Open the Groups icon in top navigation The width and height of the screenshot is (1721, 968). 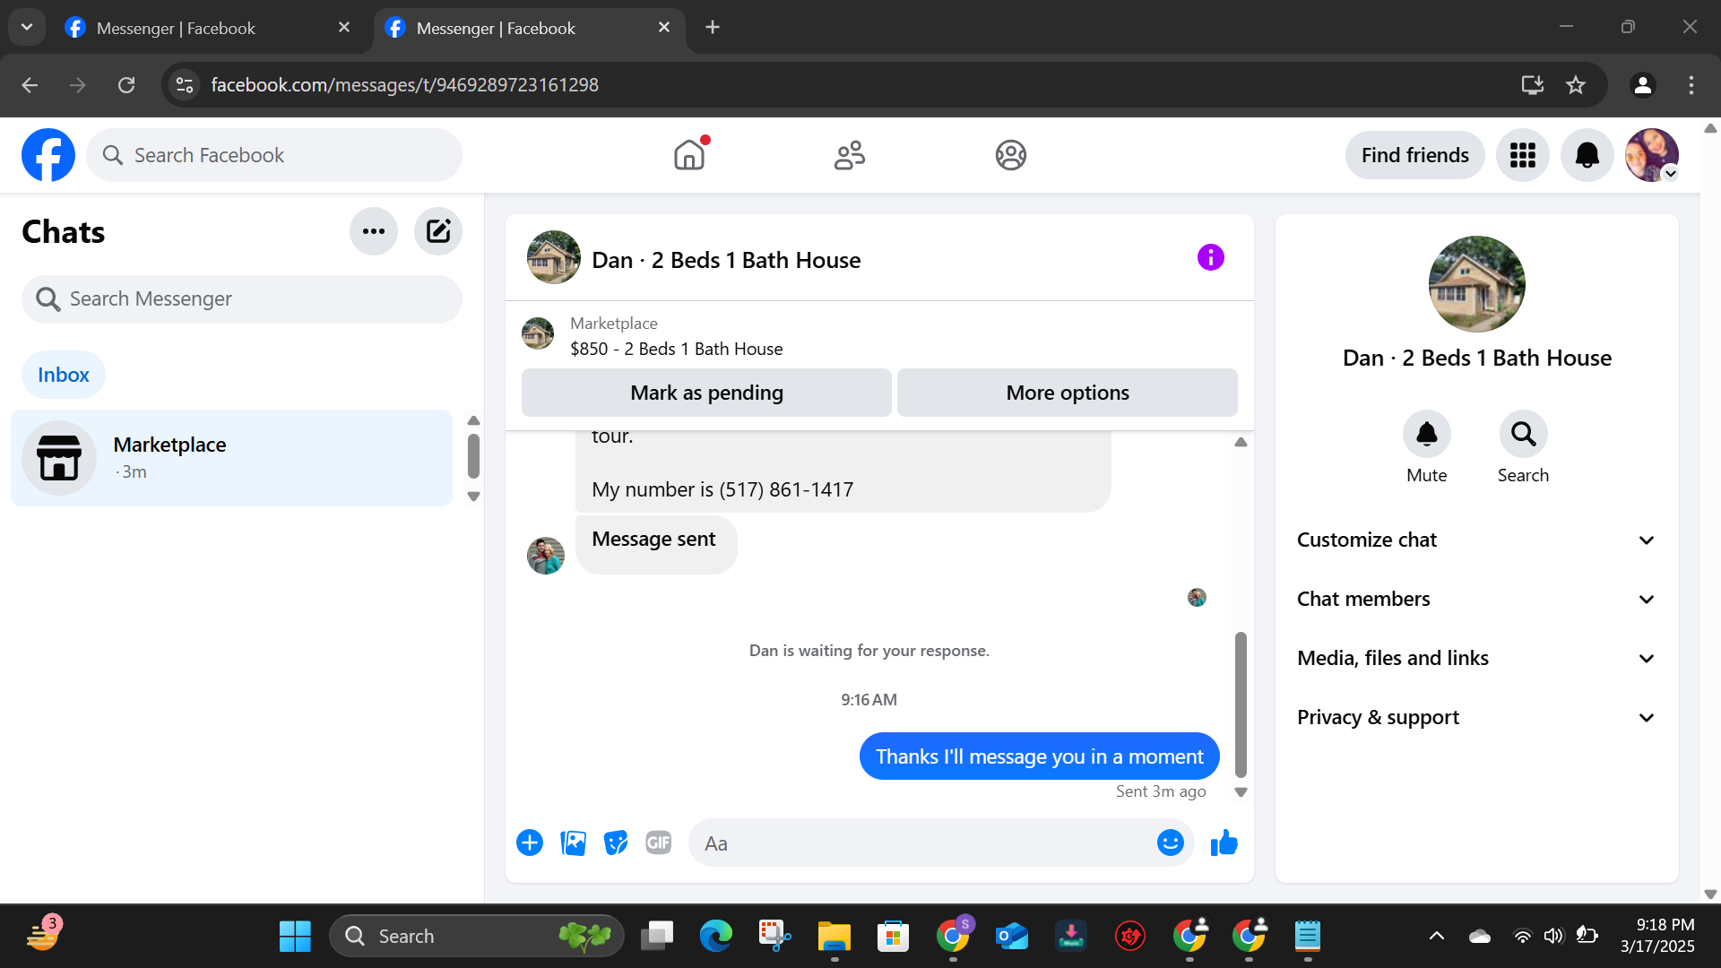1010,155
